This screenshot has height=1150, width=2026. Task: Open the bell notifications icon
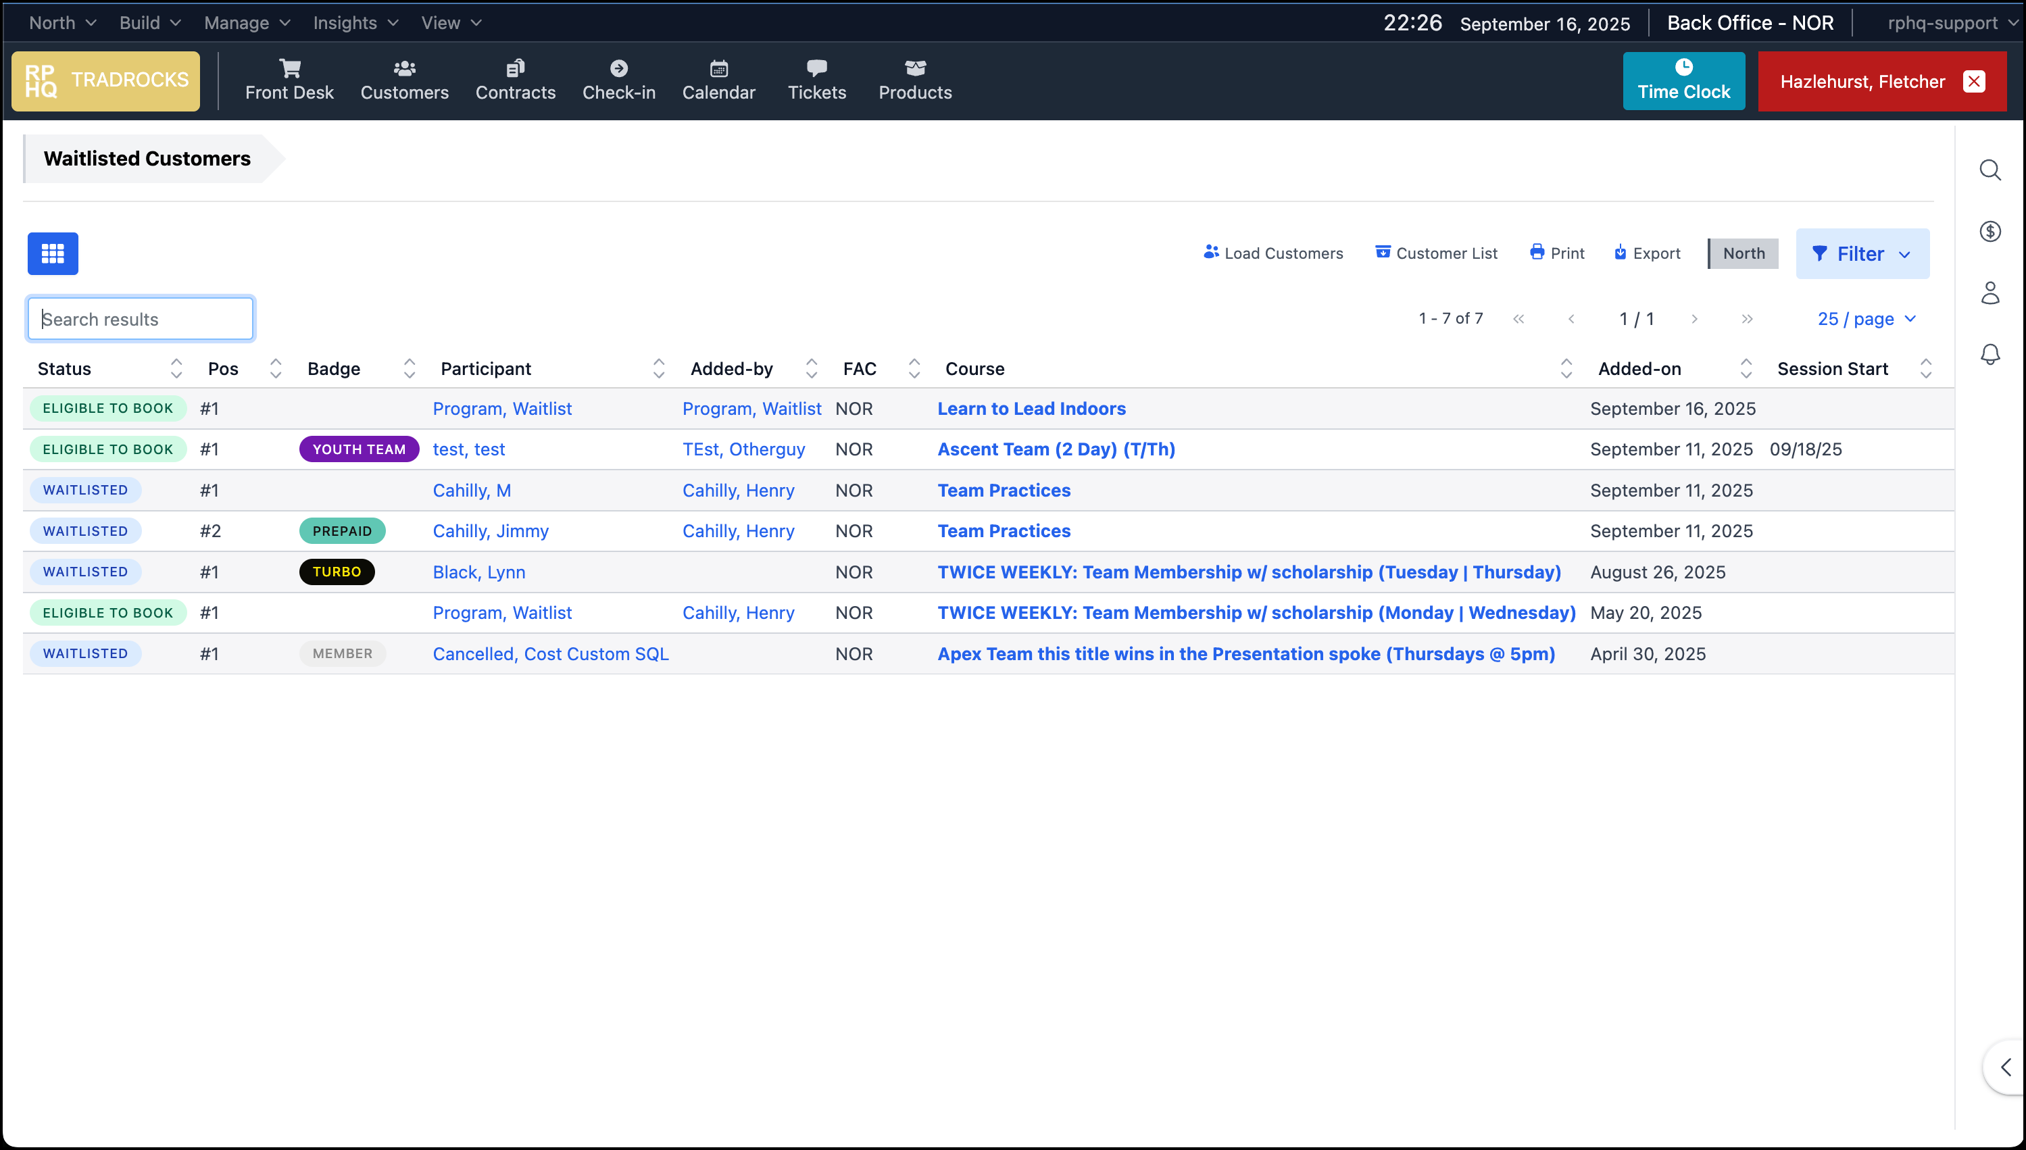pos(1990,355)
